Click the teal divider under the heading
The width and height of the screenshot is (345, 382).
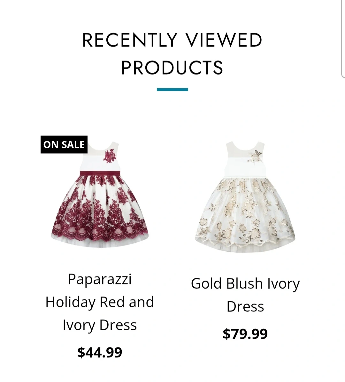172,89
